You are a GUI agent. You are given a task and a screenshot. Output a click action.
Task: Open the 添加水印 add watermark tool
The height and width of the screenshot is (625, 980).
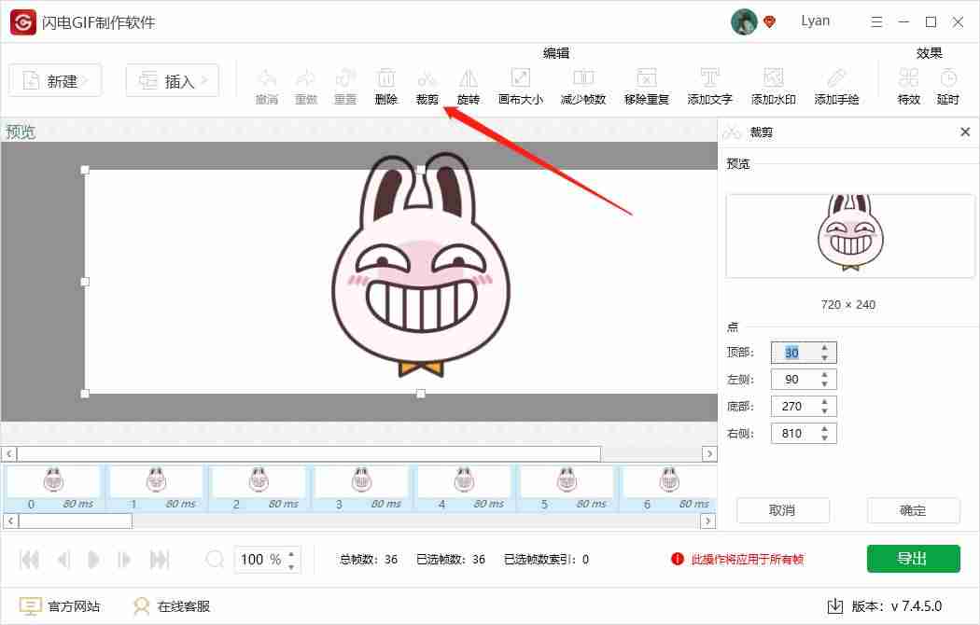(x=773, y=86)
